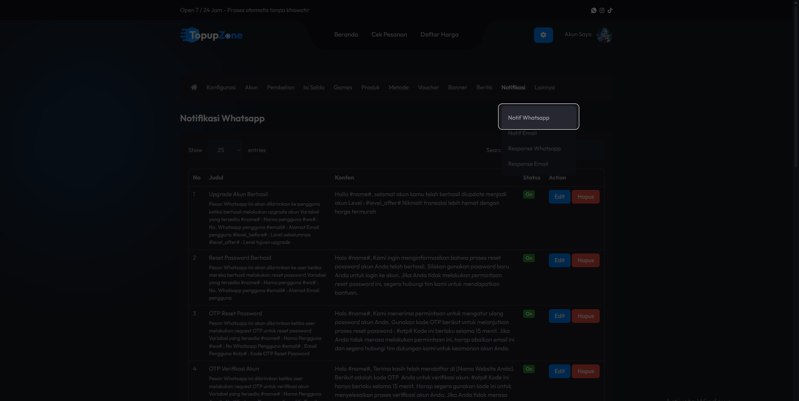The width and height of the screenshot is (799, 401).
Task: Open the Isi Saldo menu
Action: pos(314,87)
